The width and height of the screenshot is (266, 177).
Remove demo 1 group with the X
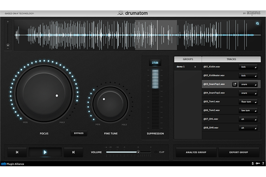pos(195,67)
